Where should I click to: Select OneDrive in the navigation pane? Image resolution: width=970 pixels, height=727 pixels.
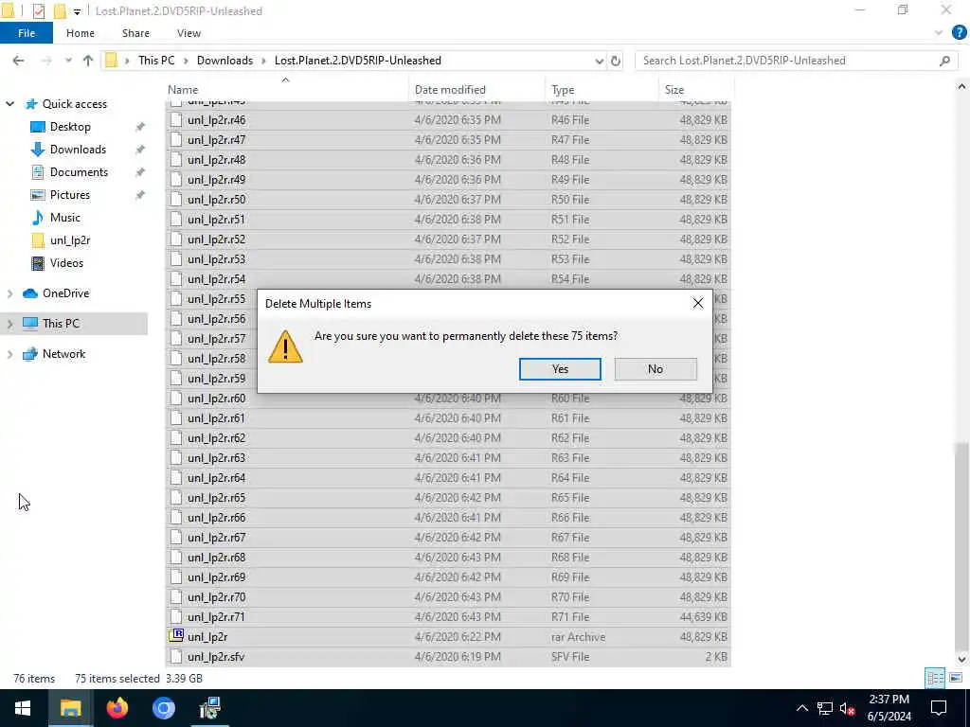[x=65, y=293]
